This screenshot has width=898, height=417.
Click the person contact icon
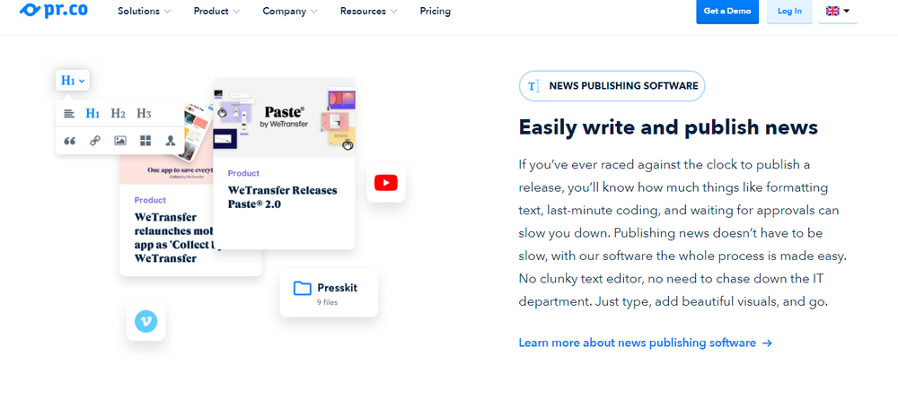pos(170,141)
